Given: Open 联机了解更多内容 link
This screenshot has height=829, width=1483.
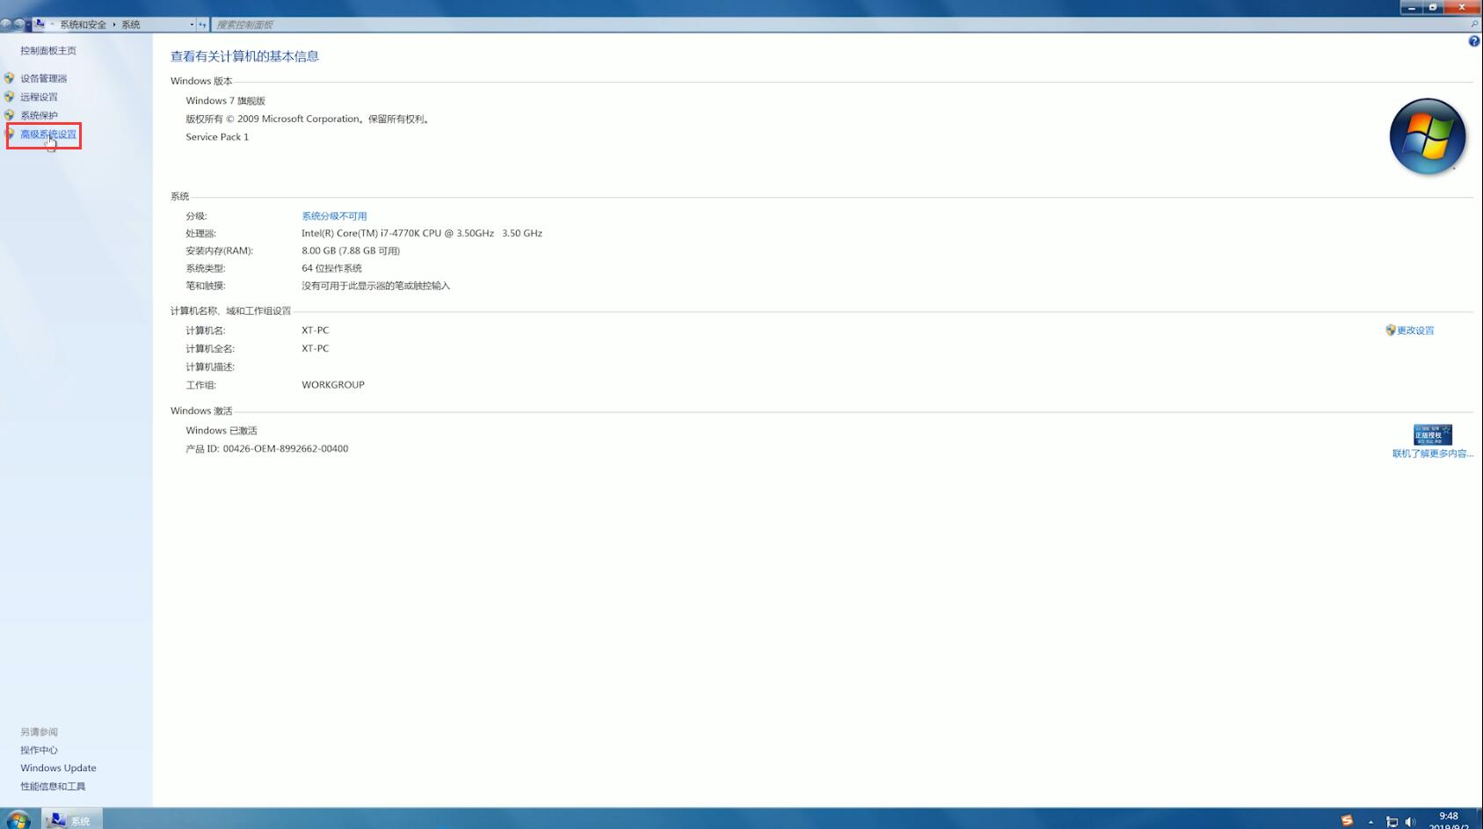Looking at the screenshot, I should [1432, 454].
